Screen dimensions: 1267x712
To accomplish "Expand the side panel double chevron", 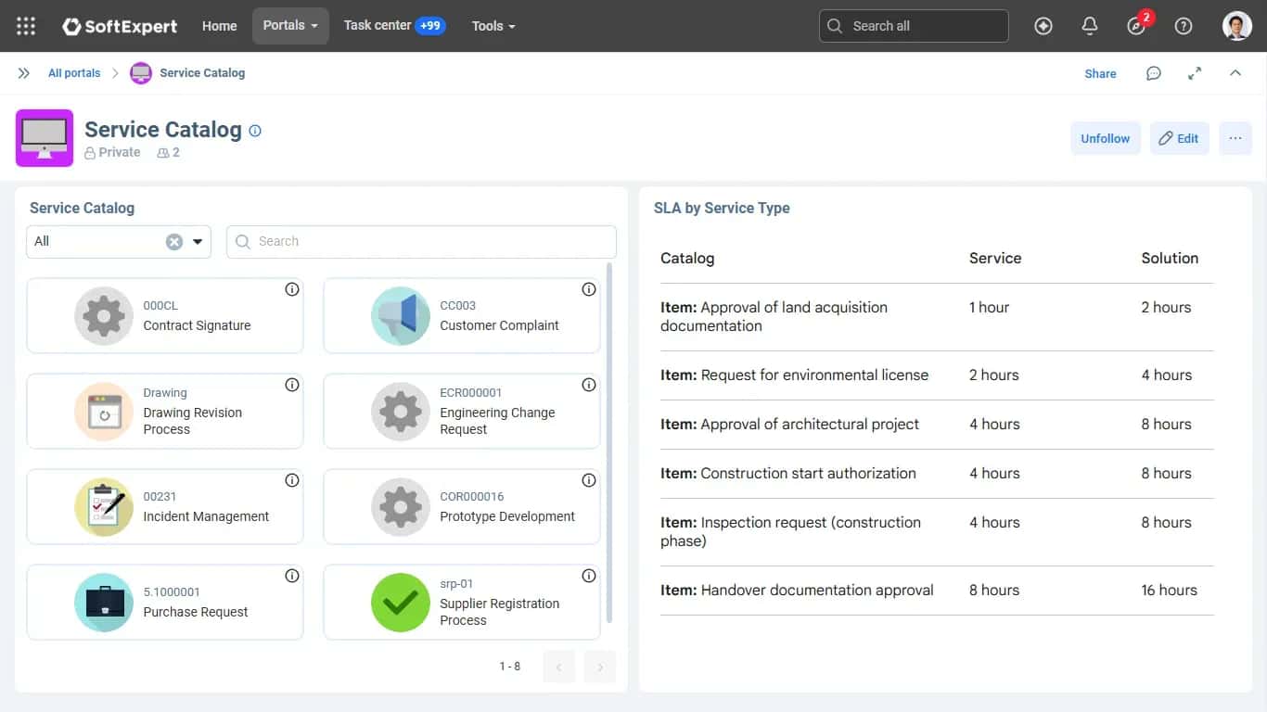I will [x=24, y=73].
